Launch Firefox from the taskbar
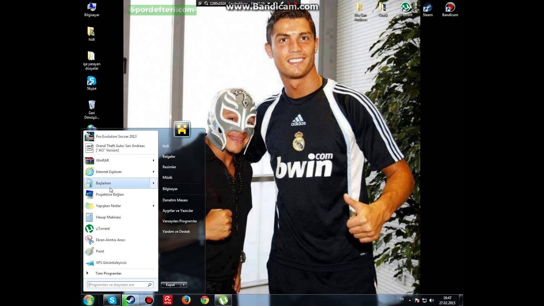The image size is (544, 306). (186, 300)
